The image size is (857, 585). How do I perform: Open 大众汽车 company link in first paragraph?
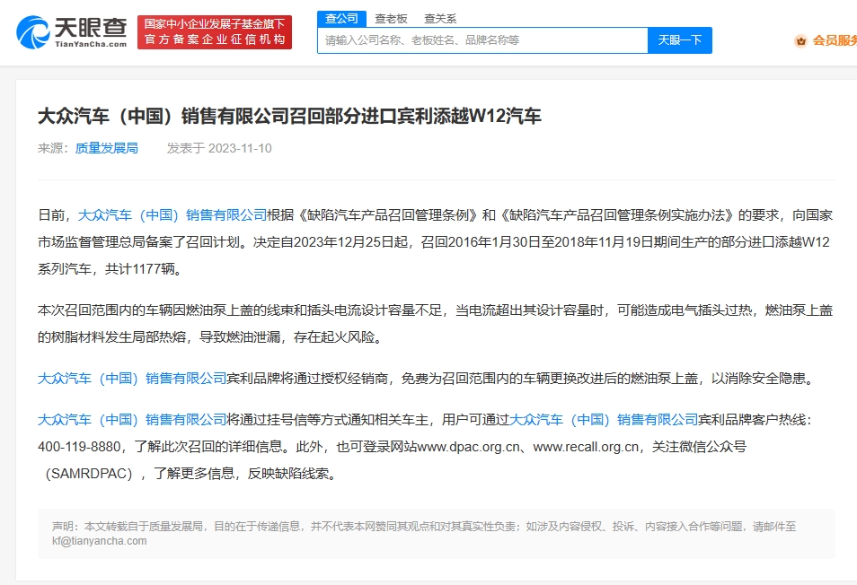click(x=172, y=215)
